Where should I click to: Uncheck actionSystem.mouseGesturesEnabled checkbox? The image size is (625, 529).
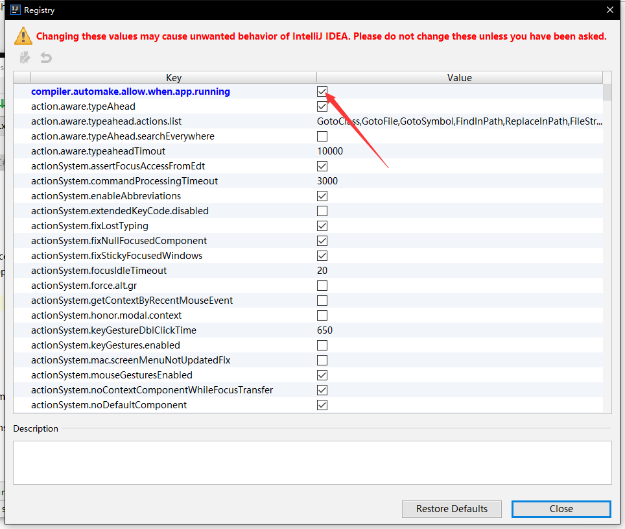322,375
